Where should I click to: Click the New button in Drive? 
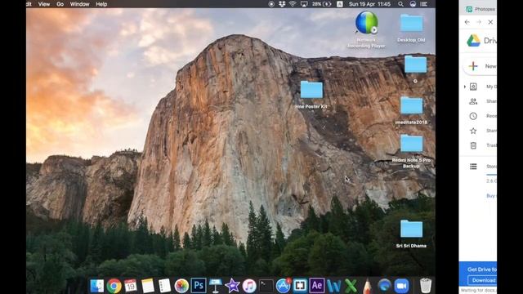[481, 66]
